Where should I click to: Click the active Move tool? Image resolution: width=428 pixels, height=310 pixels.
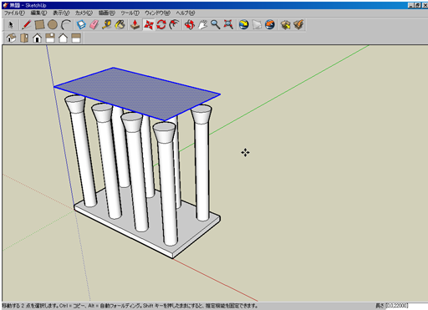pos(148,25)
